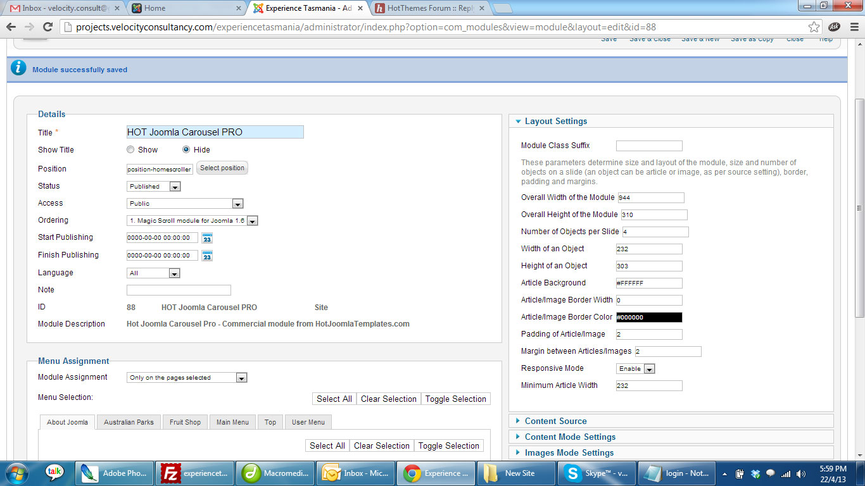
Task: Click Select All beside Menu Selection
Action: point(334,399)
